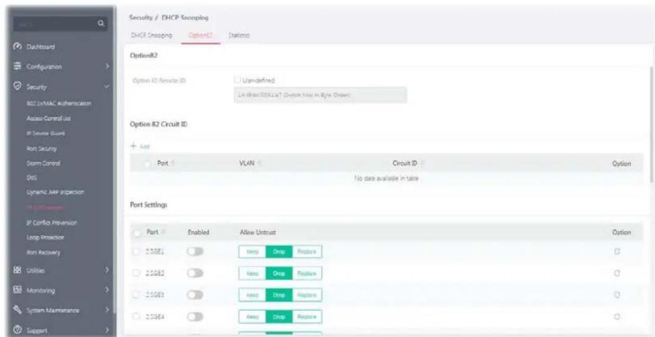Set 2.5GE4 Allow Untrust to Keep

[x=252, y=316]
